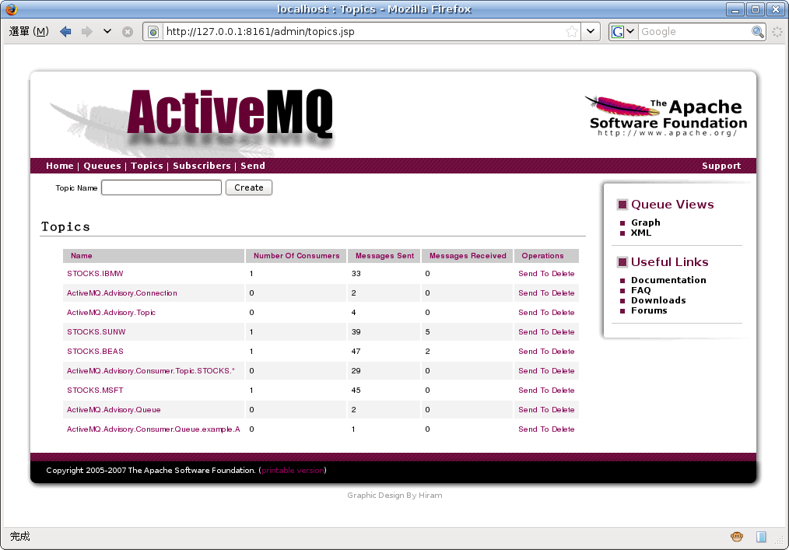The width and height of the screenshot is (789, 550).
Task: Open the Queues nav item
Action: click(x=102, y=166)
